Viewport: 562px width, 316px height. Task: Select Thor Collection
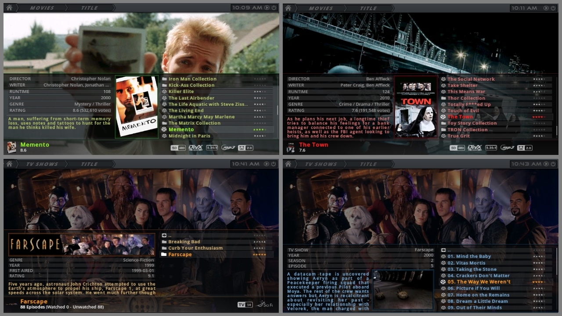(x=496, y=98)
